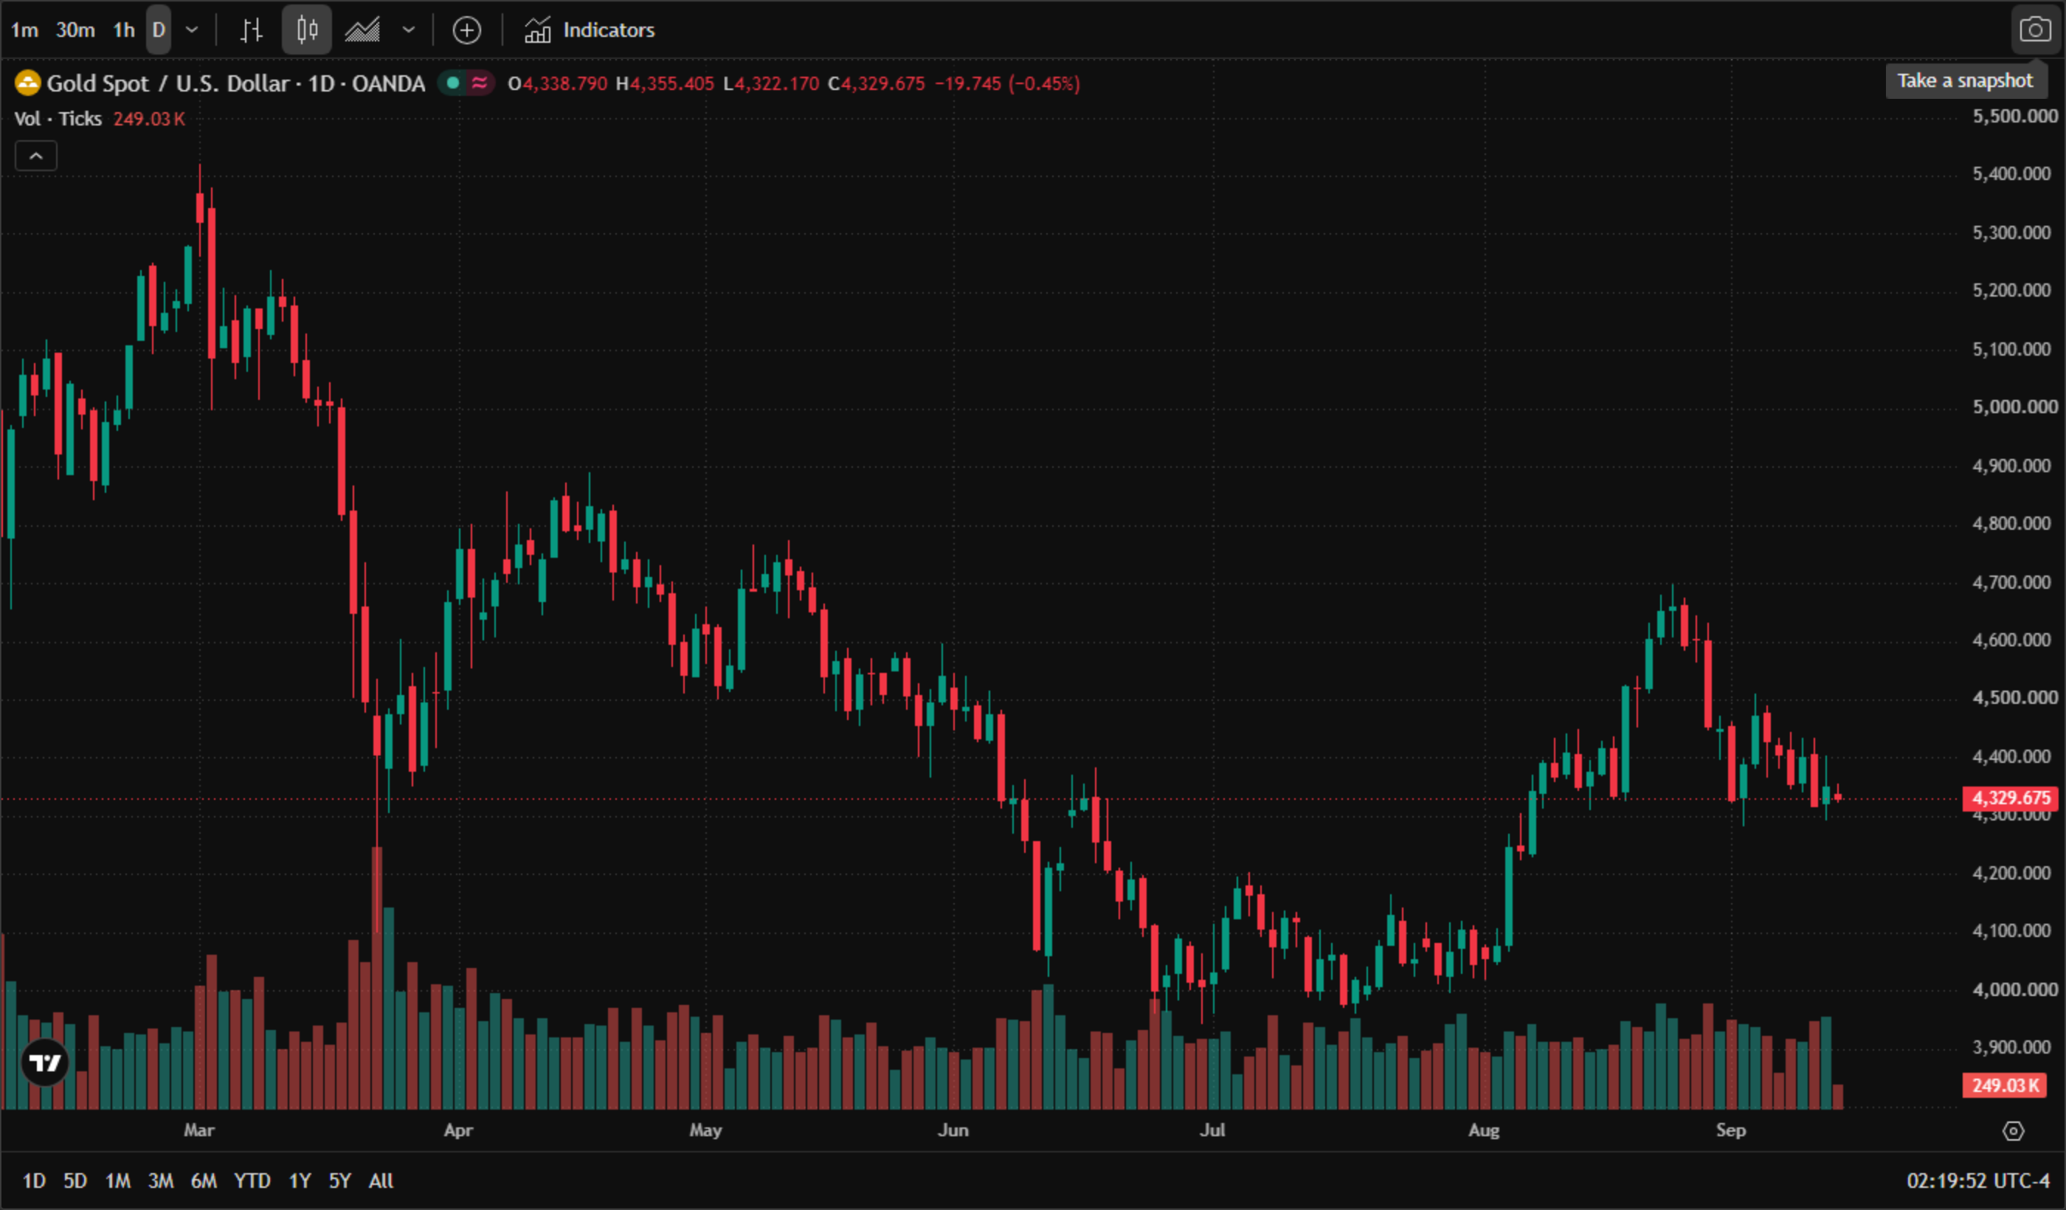The image size is (2066, 1210).
Task: Click the high value H4,355.405
Action: point(665,83)
